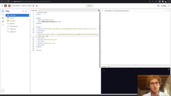
Task: Select the Files panel sidebar icon
Action: (3, 11)
